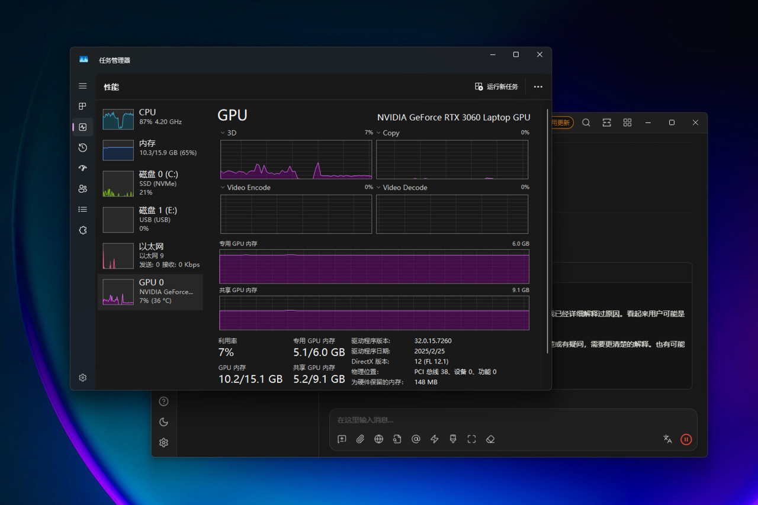Open Task Manager settings gear
758x505 pixels.
(x=83, y=378)
